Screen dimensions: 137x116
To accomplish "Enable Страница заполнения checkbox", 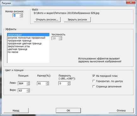I will tap(94, 86).
